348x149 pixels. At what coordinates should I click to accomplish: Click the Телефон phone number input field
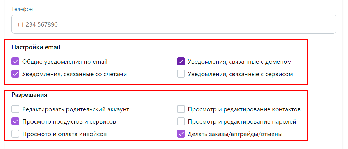click(174, 24)
